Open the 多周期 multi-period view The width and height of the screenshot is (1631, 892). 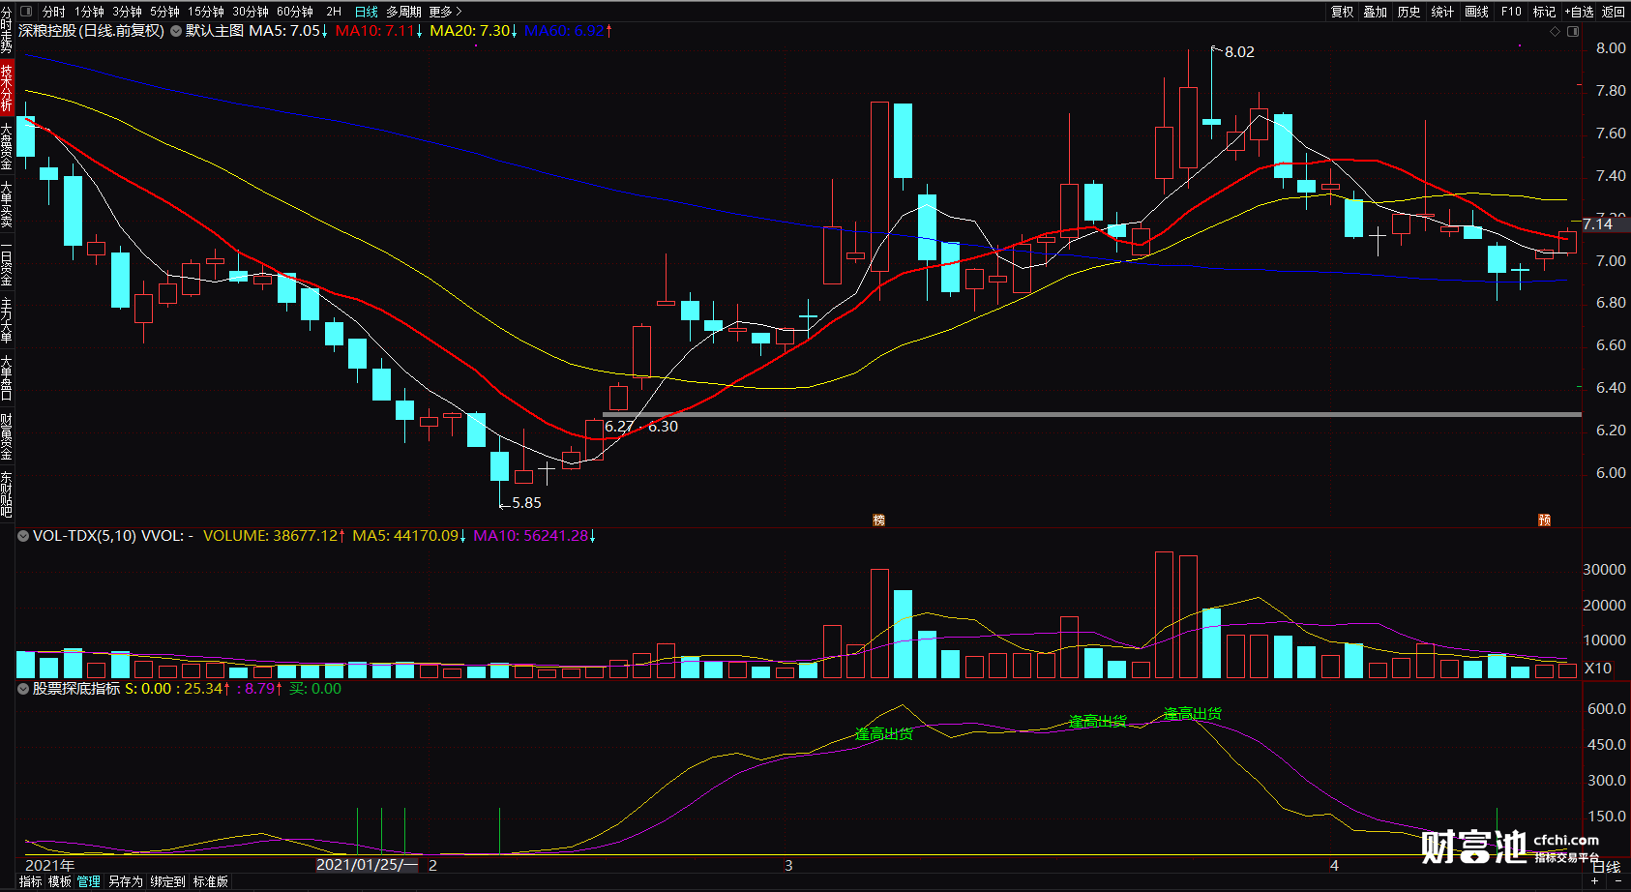[403, 12]
